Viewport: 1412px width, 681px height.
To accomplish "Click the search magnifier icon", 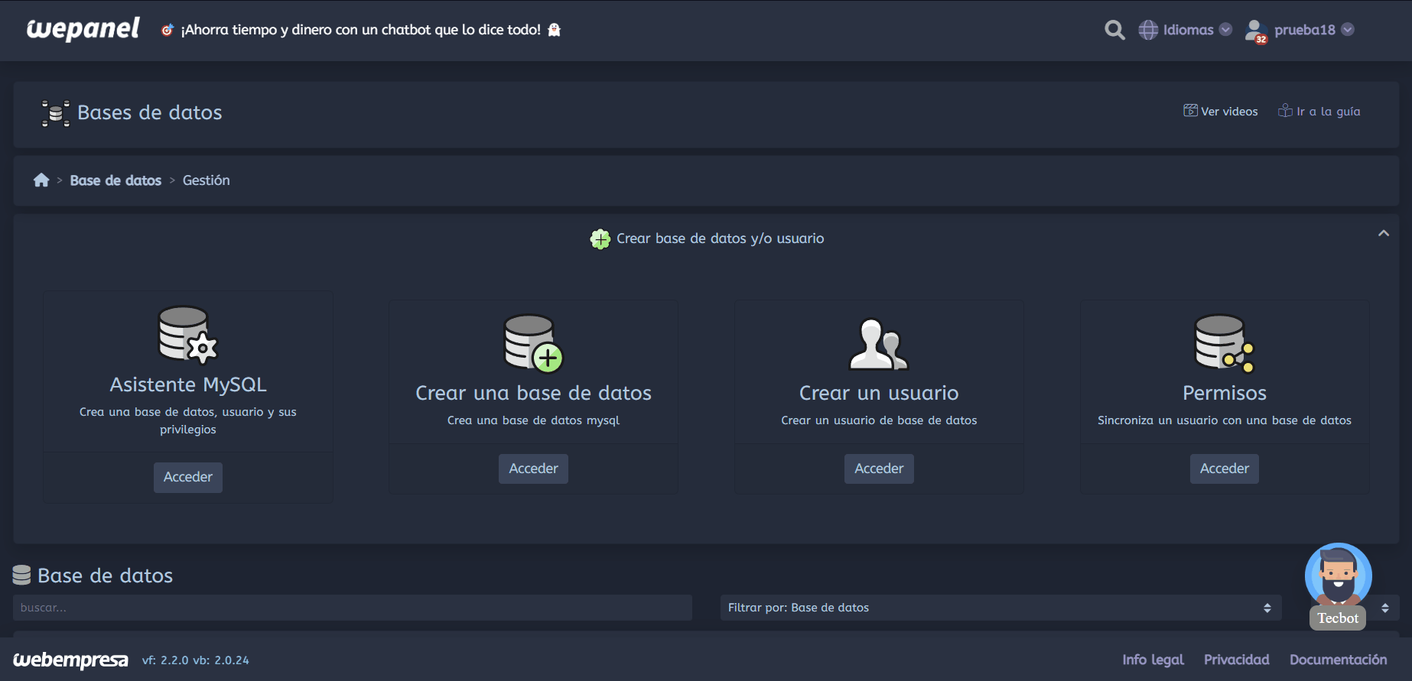I will click(1114, 30).
